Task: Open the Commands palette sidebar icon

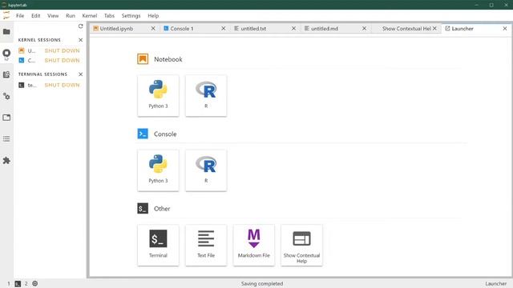Action: [6, 74]
